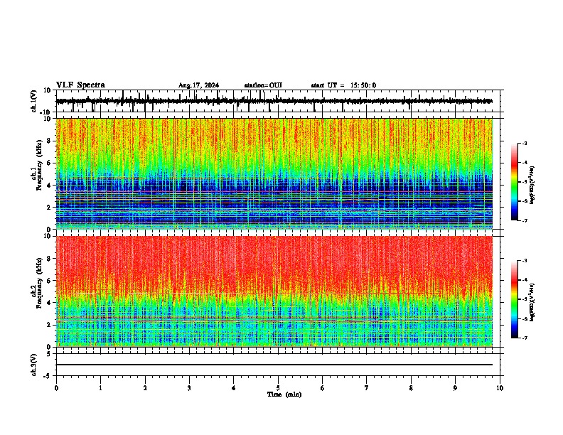This screenshot has height=435, width=563.
Task: Click the ch.1 colorbar "log(PSD)" label
Action: point(532,186)
